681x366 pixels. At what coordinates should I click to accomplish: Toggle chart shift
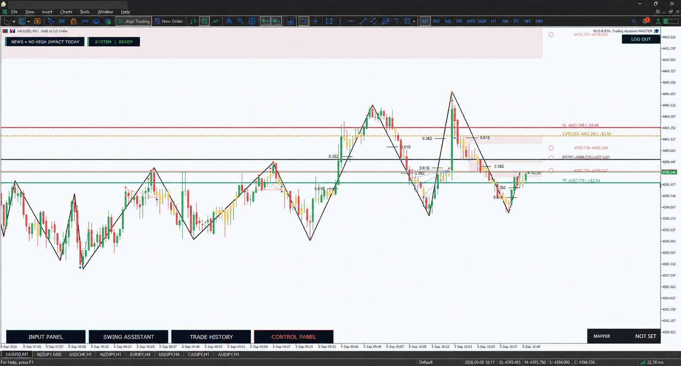[276, 21]
